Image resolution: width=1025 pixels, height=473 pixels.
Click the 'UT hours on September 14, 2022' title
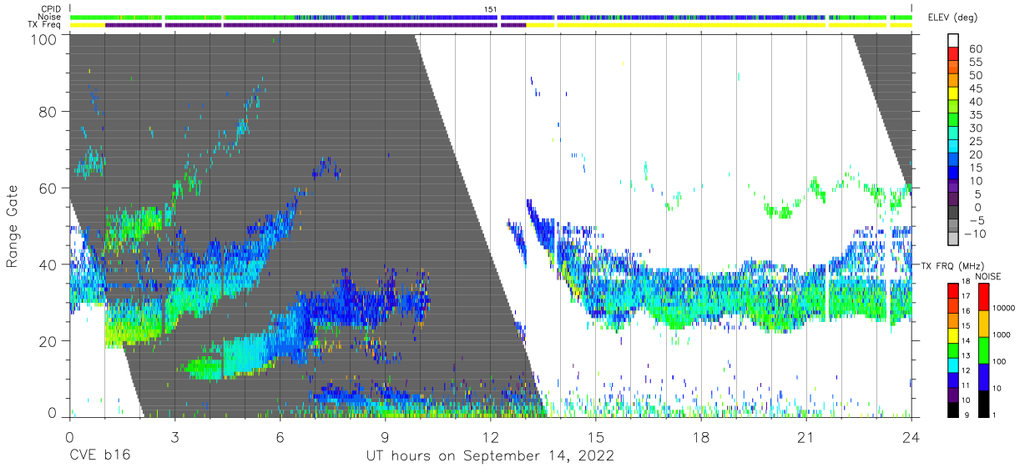(491, 456)
